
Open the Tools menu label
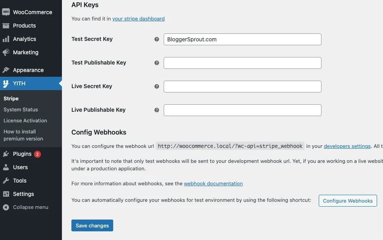[x=20, y=181]
